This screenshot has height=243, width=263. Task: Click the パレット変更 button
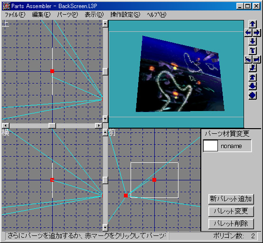(231, 211)
